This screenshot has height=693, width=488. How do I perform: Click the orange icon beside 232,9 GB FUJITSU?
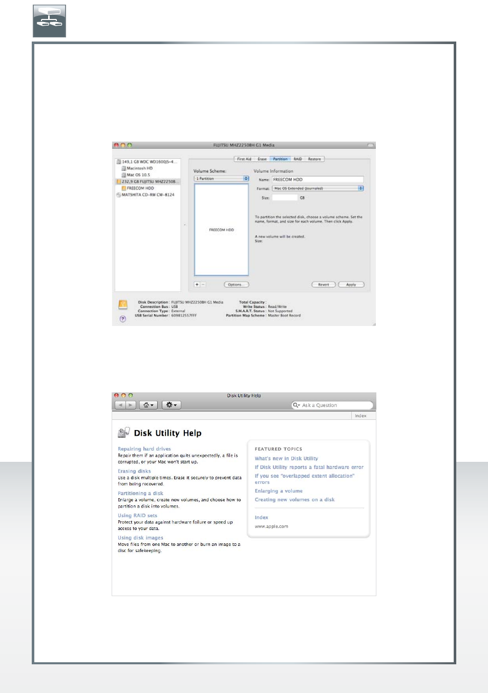(x=119, y=181)
